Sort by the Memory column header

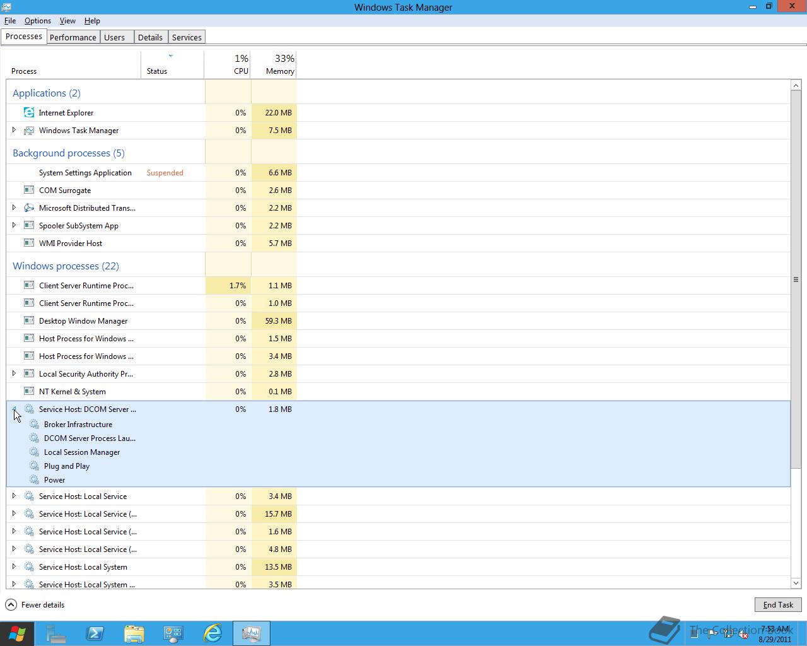pos(274,64)
